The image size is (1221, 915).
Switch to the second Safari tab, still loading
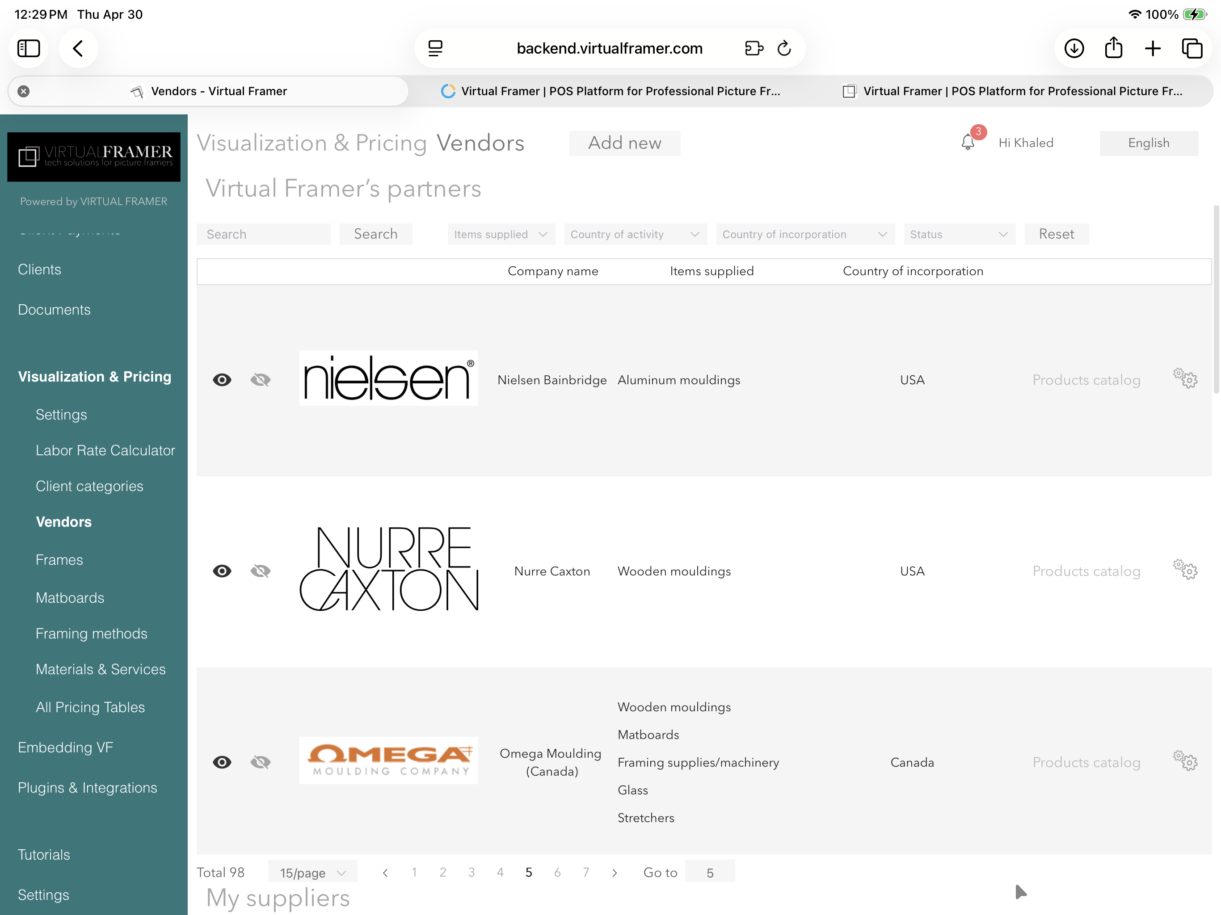point(610,91)
